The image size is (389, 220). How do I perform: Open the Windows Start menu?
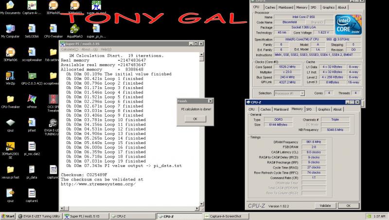[8, 216]
